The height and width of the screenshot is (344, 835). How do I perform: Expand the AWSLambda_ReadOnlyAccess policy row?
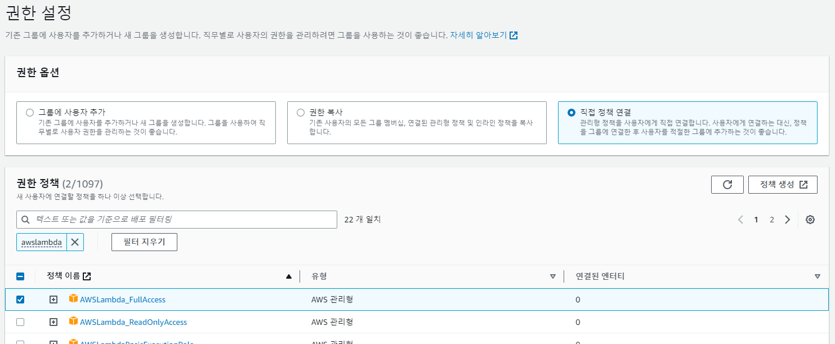[x=53, y=322]
